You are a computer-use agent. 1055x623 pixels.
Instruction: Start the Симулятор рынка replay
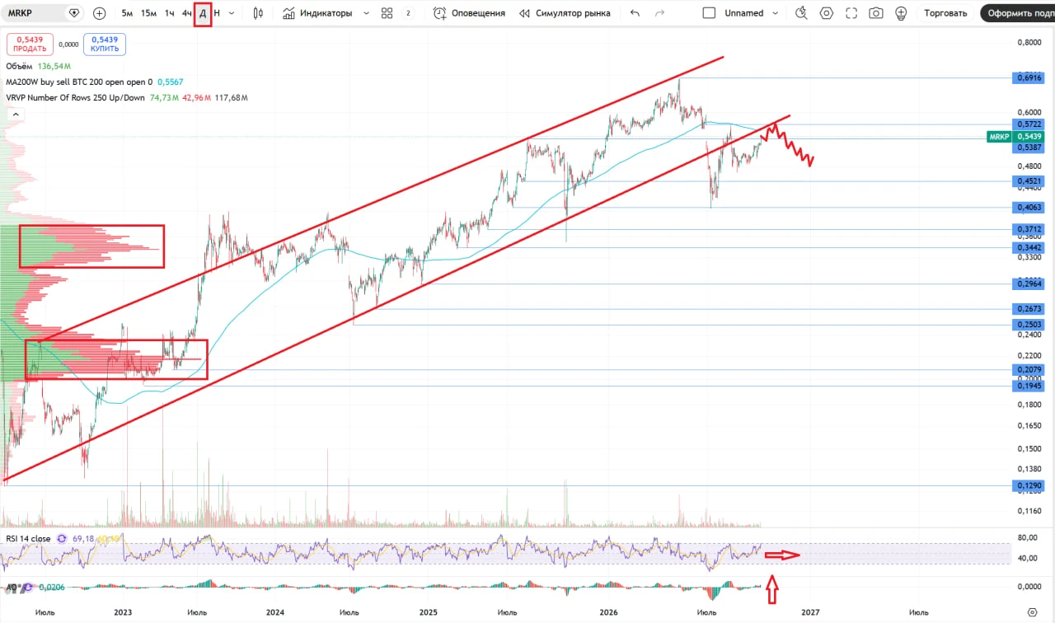tap(565, 13)
